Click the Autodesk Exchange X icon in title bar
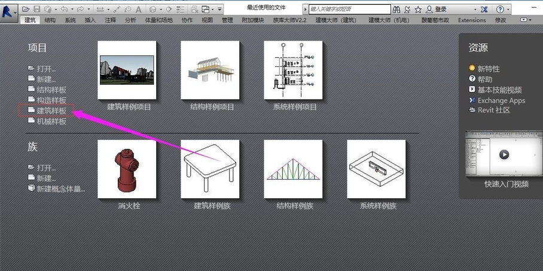 484,10
